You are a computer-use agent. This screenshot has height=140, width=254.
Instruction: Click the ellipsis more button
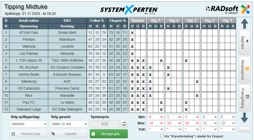click(x=244, y=130)
